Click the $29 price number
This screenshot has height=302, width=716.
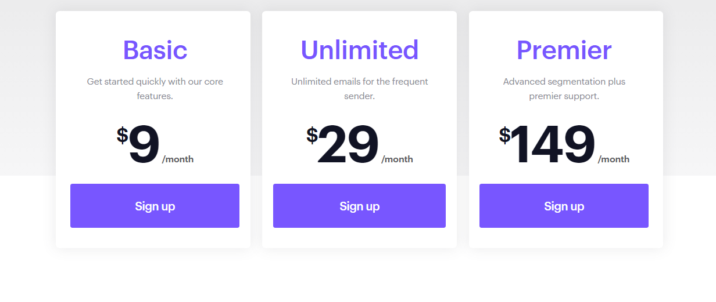[348, 145]
